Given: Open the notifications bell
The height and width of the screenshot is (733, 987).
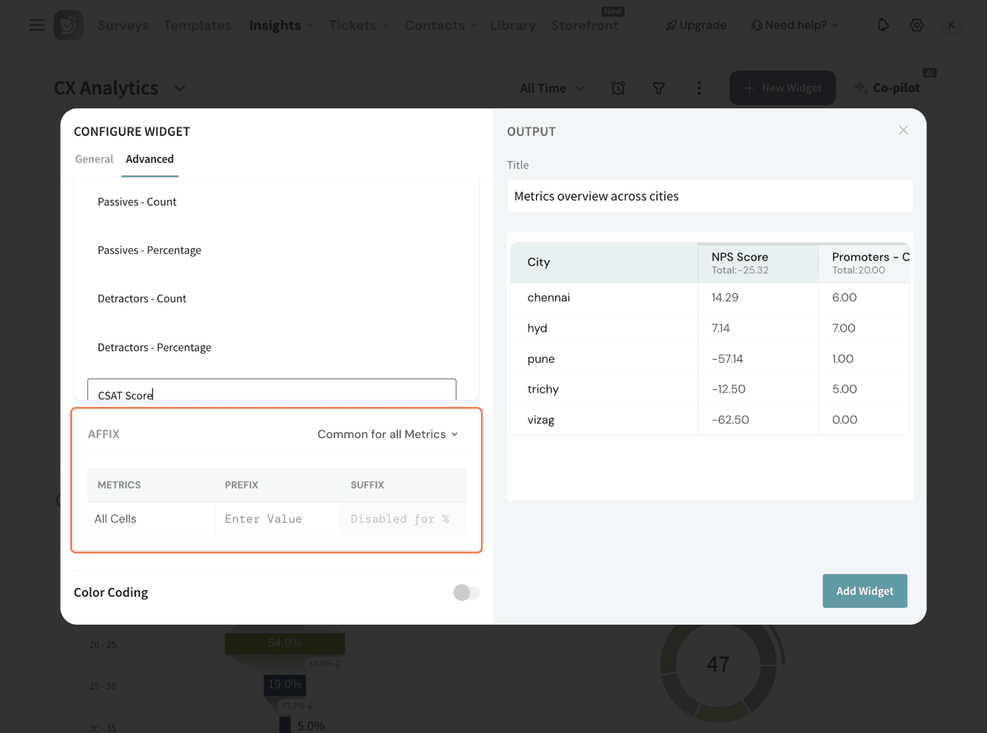Looking at the screenshot, I should tap(883, 25).
